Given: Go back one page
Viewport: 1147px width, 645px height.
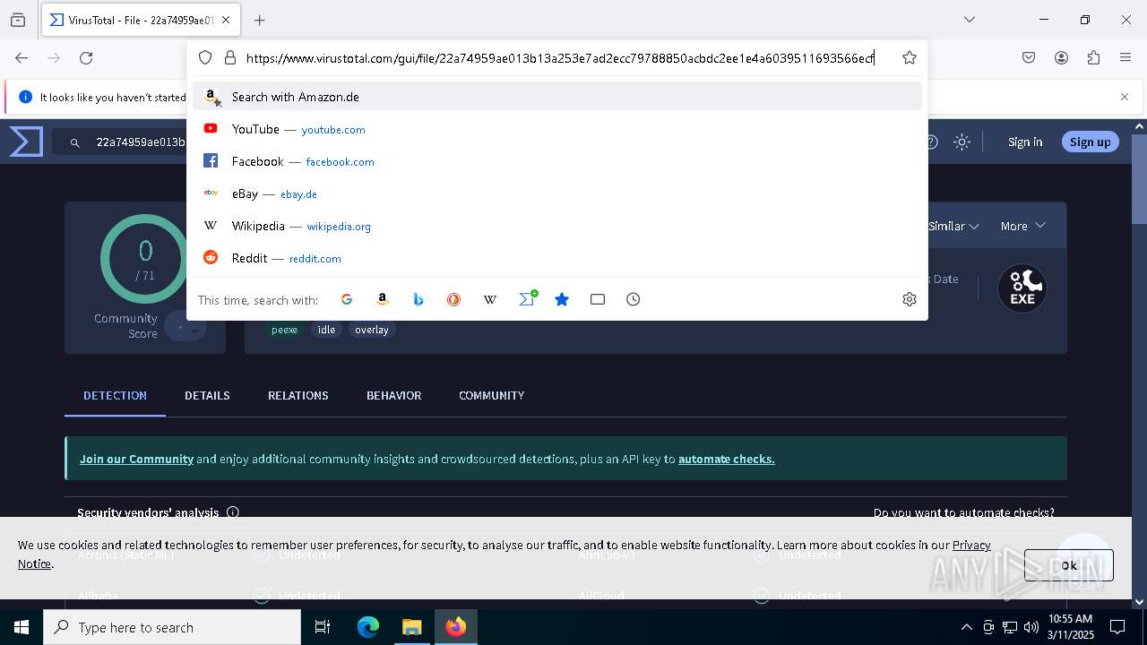Looking at the screenshot, I should click(22, 57).
